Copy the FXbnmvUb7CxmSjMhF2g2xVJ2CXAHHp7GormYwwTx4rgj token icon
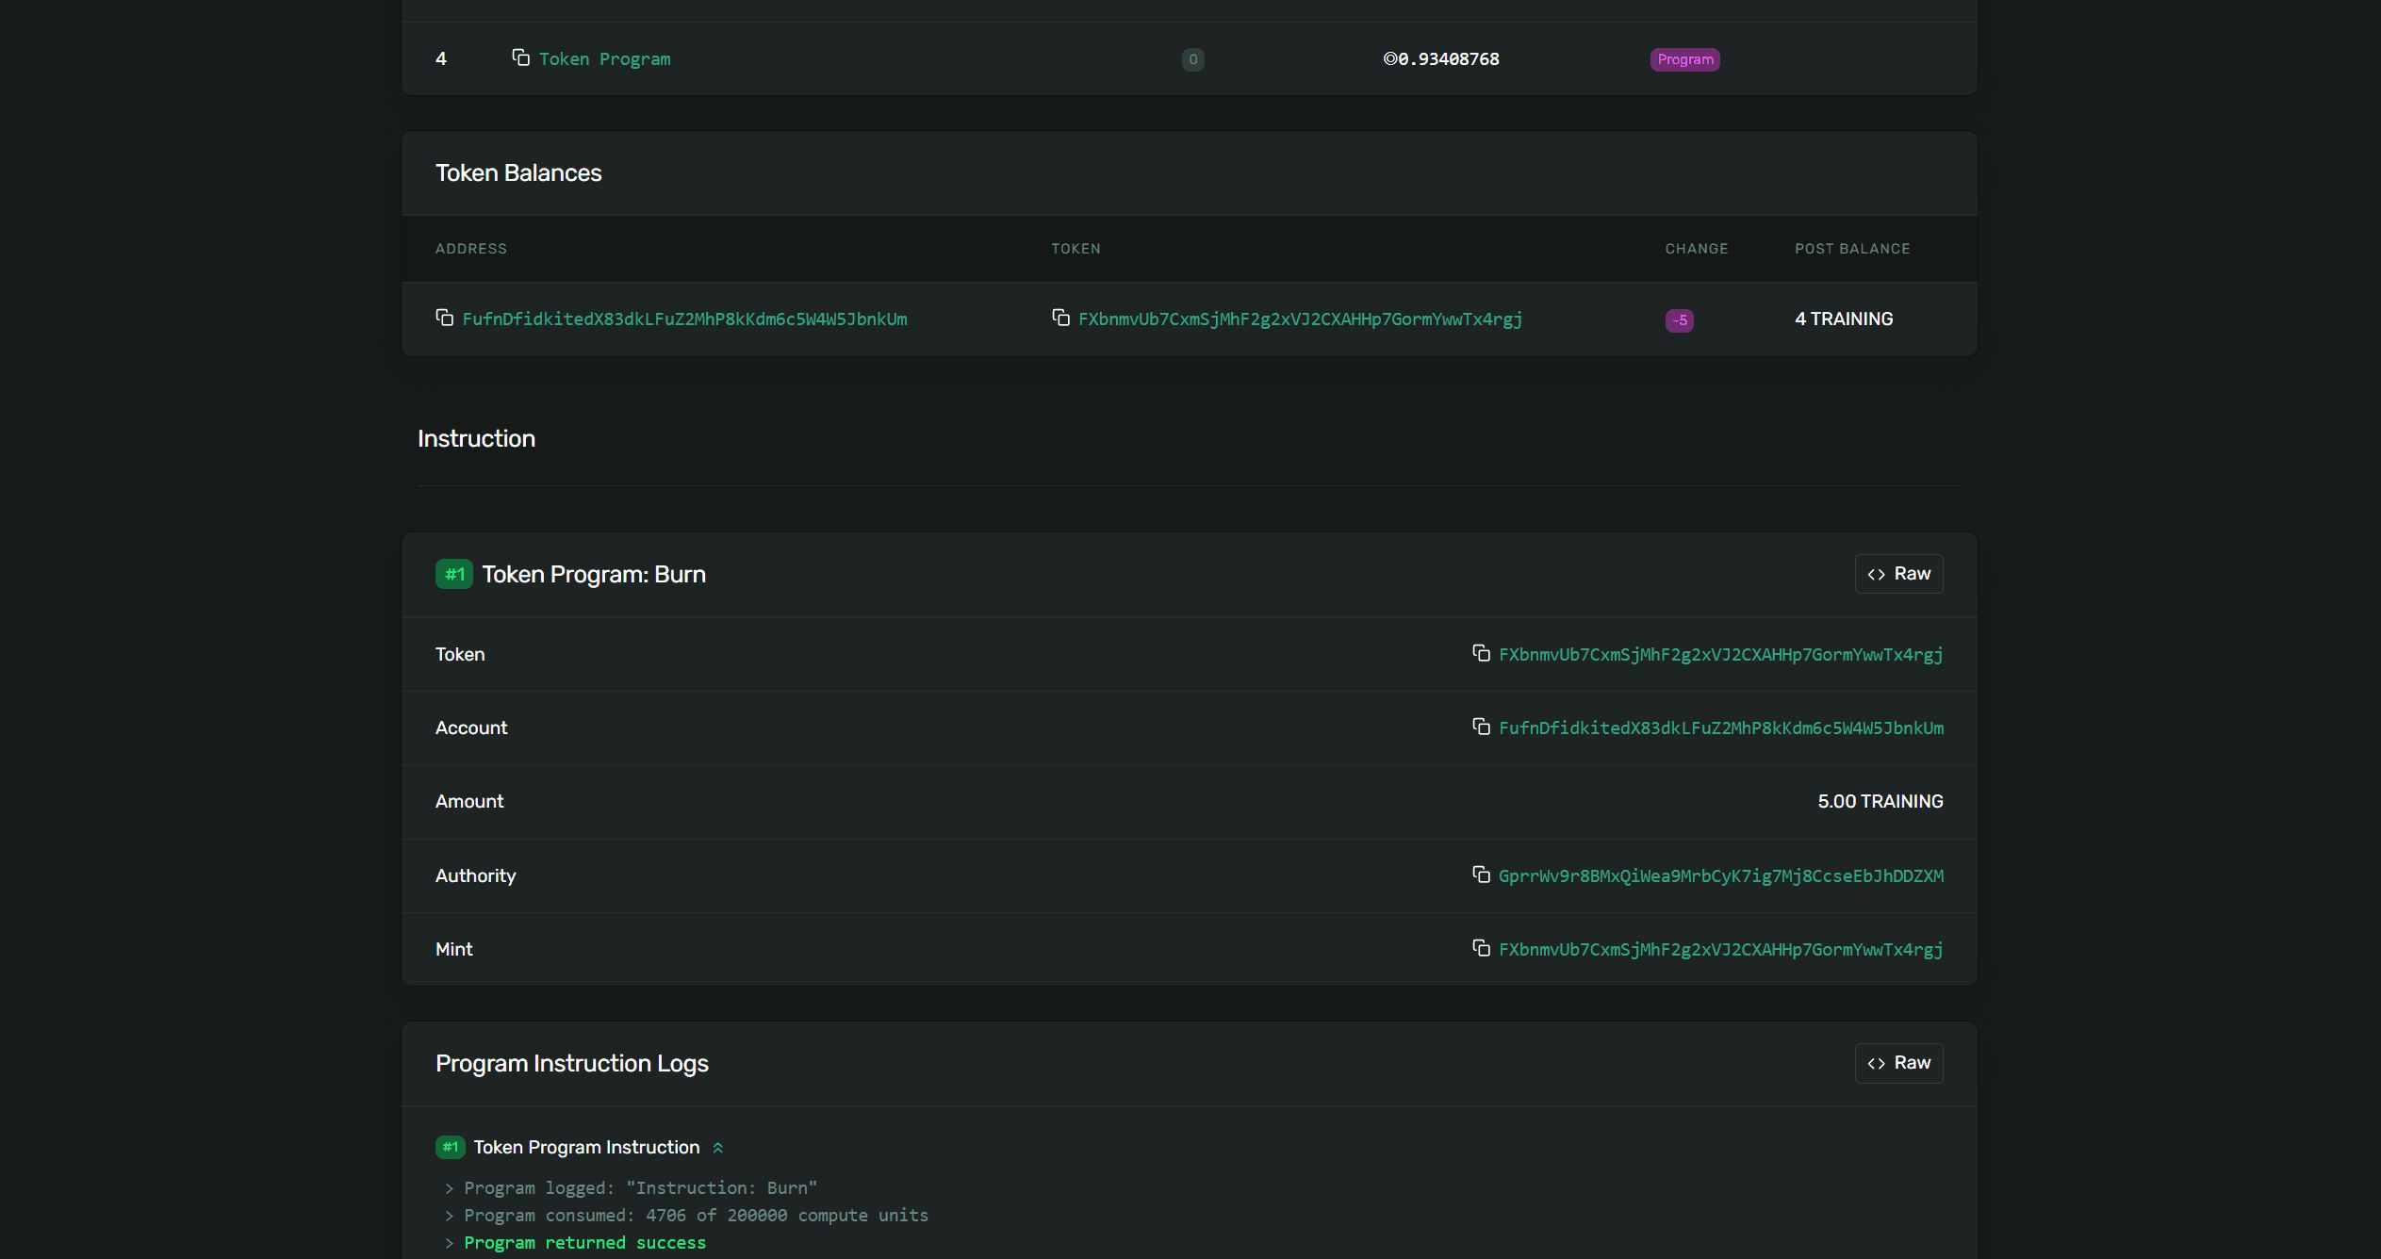 coord(1059,317)
